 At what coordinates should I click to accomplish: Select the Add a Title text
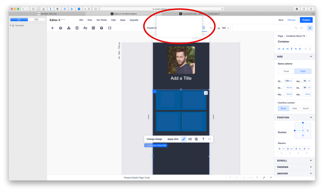pos(181,78)
